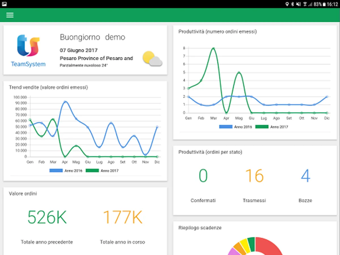Screen dimensions: 340x255
Task: Toggle Anno 2016 legend in Produttività chart
Action: click(236, 127)
